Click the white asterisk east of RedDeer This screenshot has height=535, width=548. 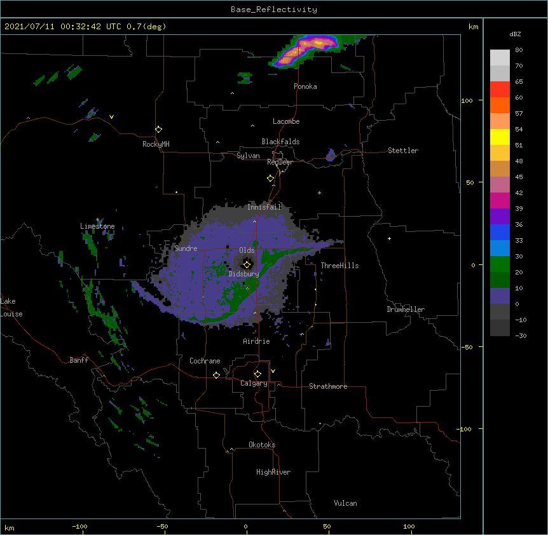pos(319,193)
